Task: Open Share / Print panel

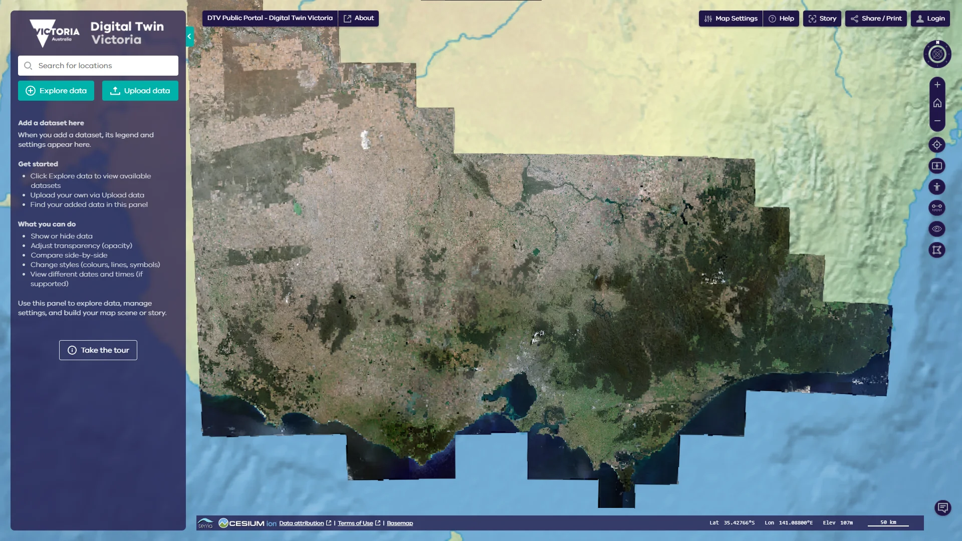Action: [x=876, y=19]
